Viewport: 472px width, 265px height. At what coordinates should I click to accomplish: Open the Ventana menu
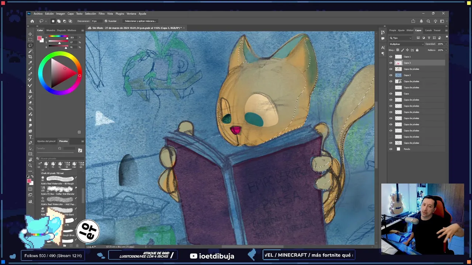131,14
